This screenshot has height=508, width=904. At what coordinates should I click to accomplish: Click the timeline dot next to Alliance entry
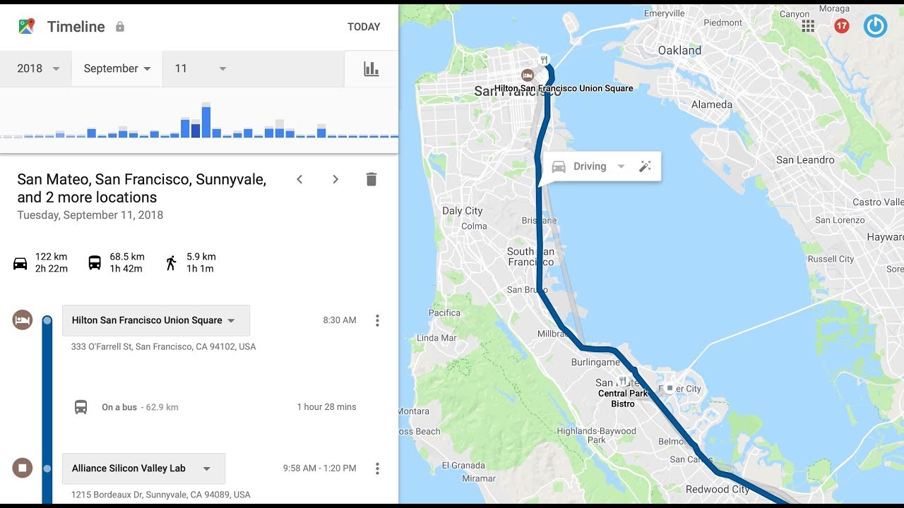(x=47, y=468)
